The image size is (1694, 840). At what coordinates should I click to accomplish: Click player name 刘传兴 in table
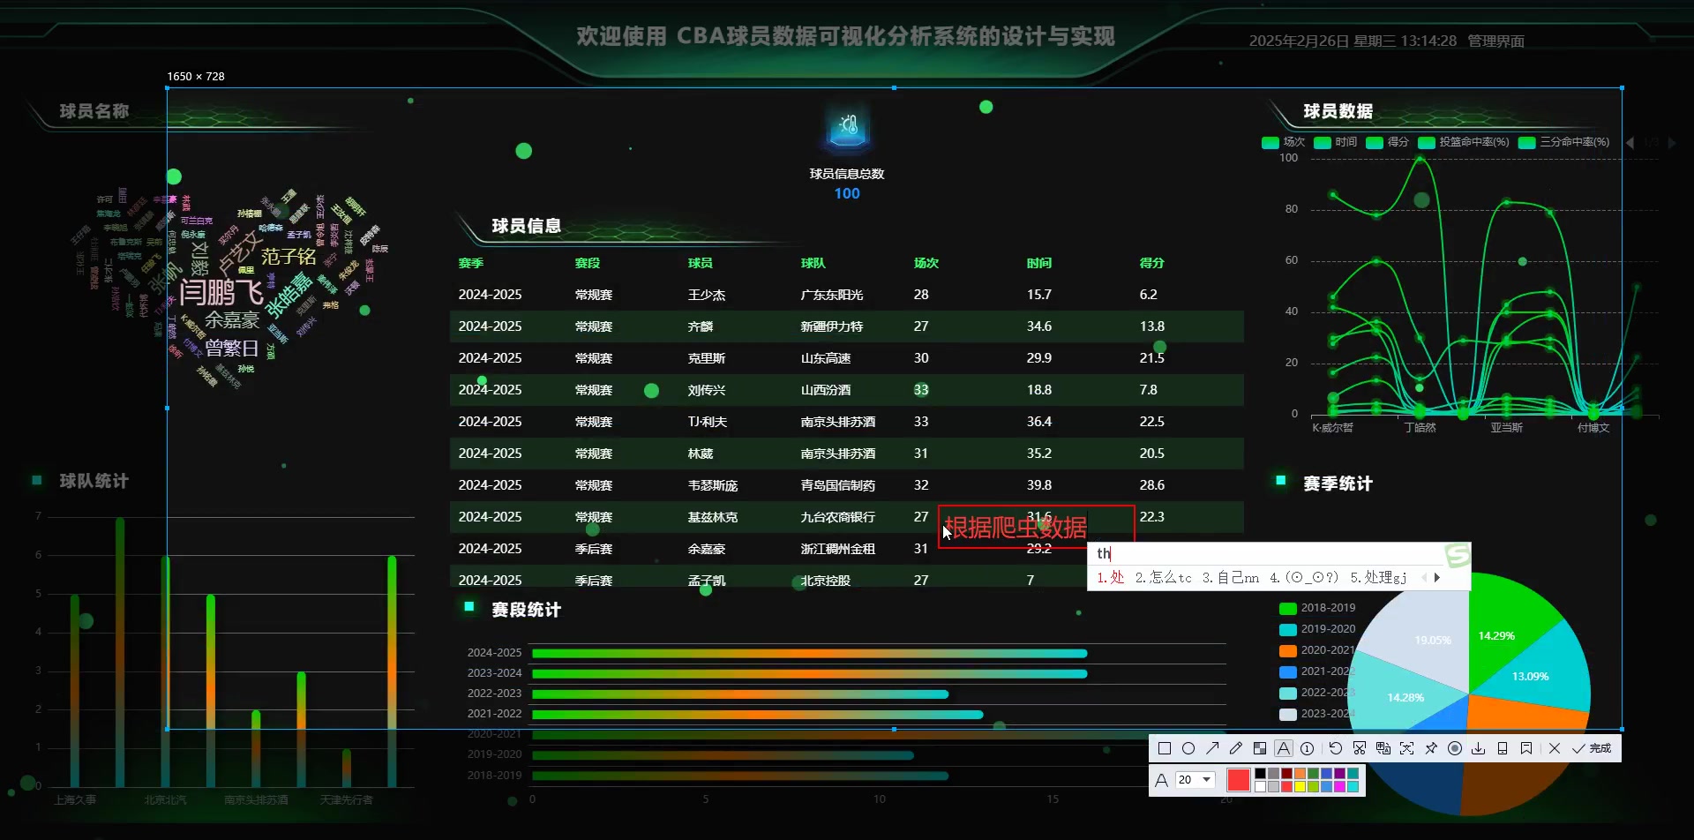pyautogui.click(x=707, y=390)
